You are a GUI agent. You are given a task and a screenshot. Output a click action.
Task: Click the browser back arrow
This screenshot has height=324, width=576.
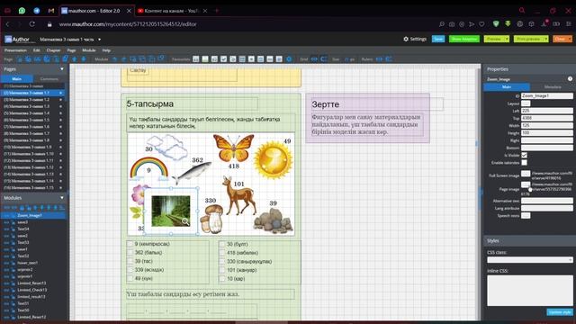pos(7,24)
